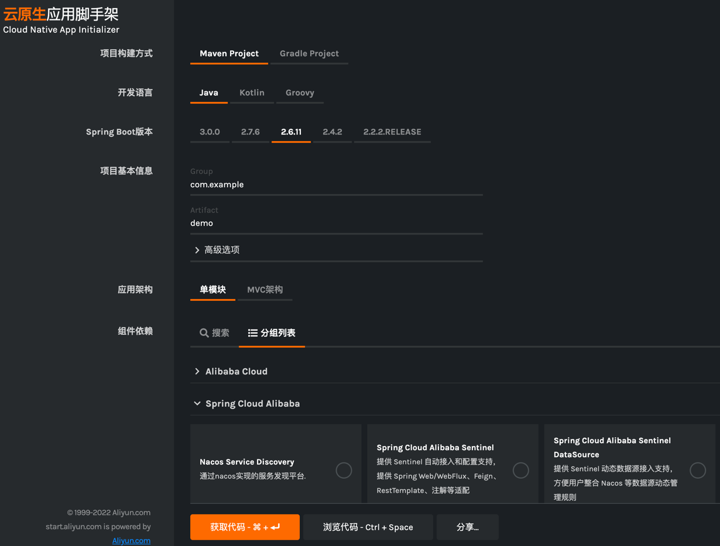Expand the 高级选项 advanced options
The height and width of the screenshot is (546, 720).
217,250
